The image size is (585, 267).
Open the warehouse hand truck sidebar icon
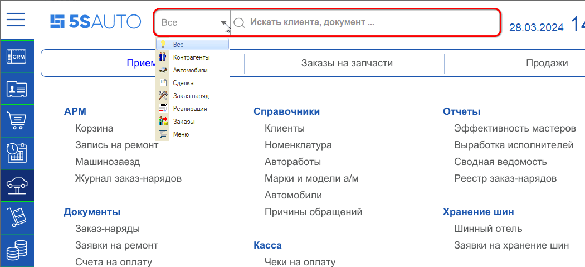(17, 218)
